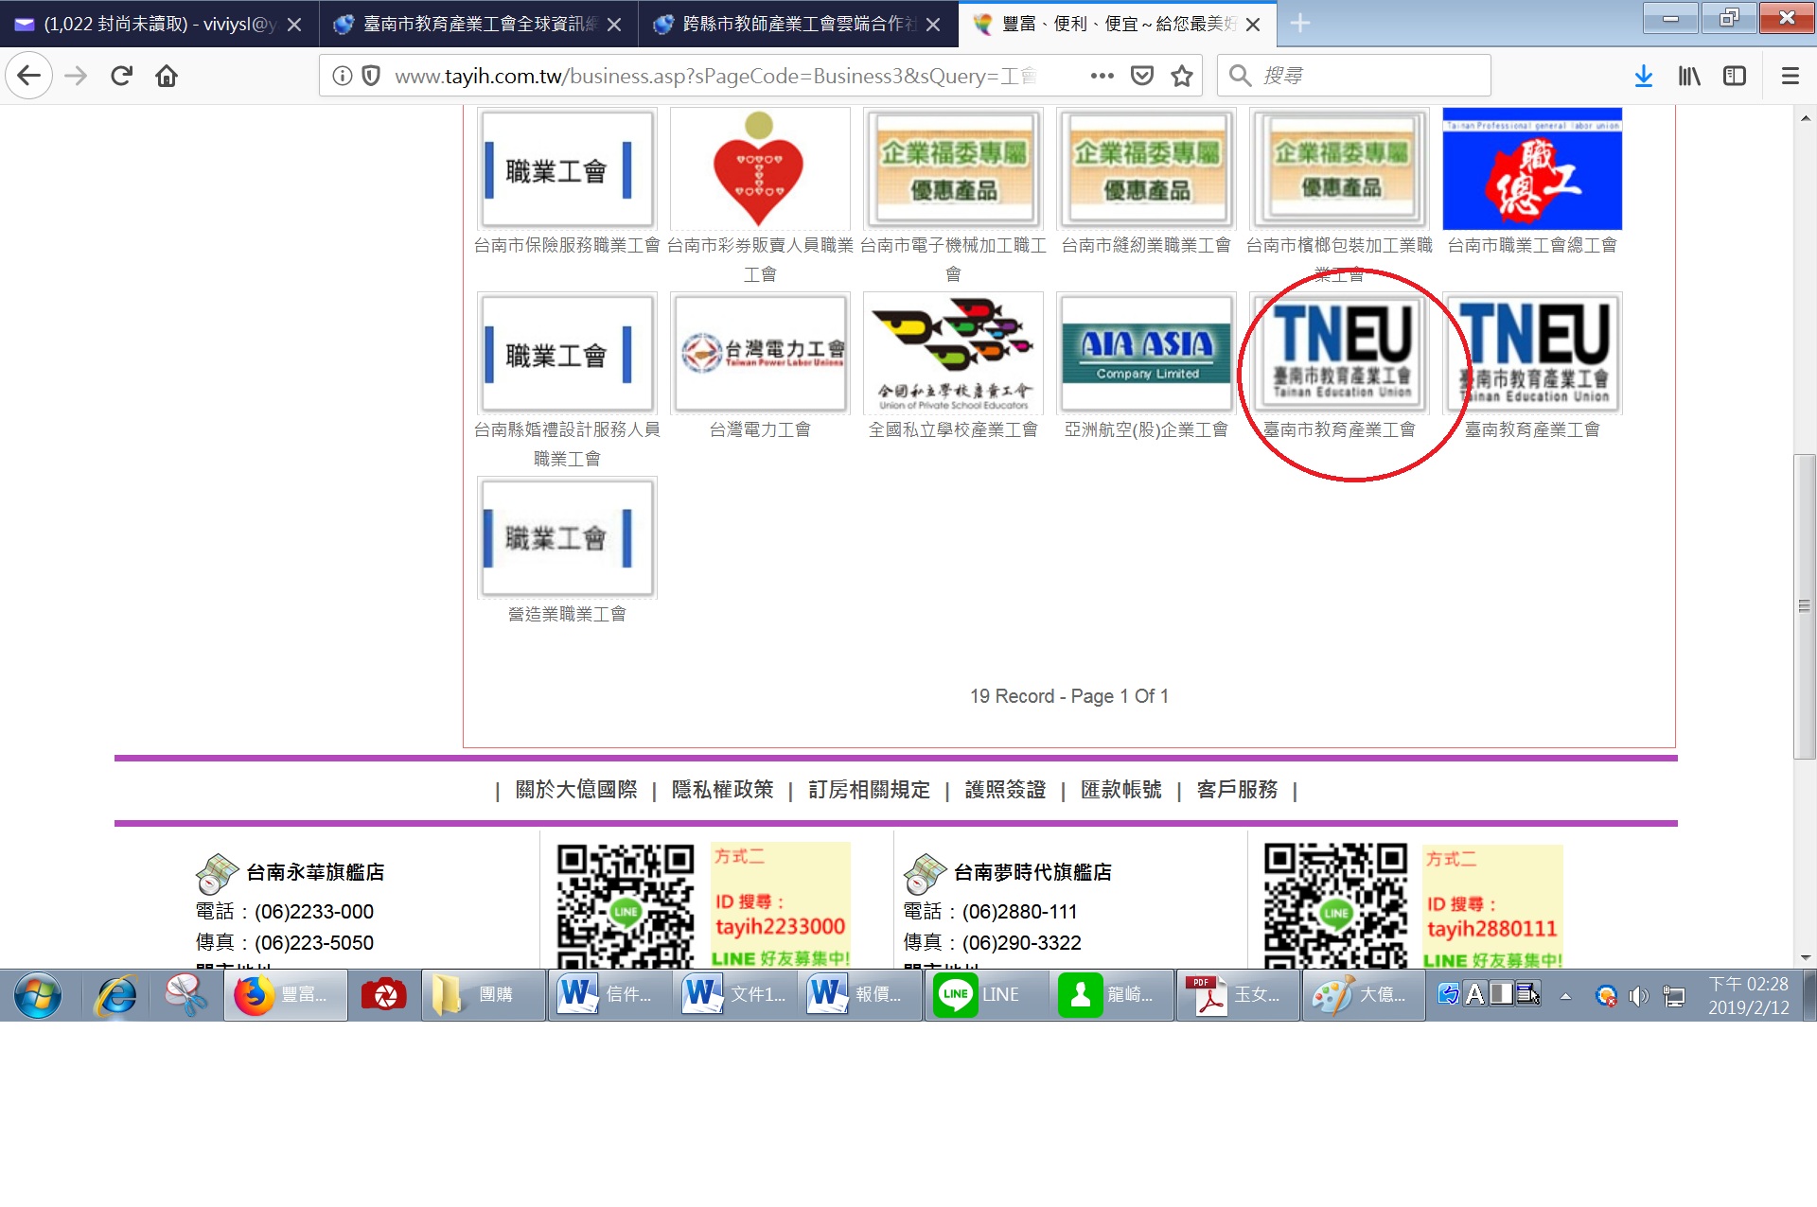
Task: Click 台南夢時代旗艦店 map icon
Action: (x=925, y=873)
